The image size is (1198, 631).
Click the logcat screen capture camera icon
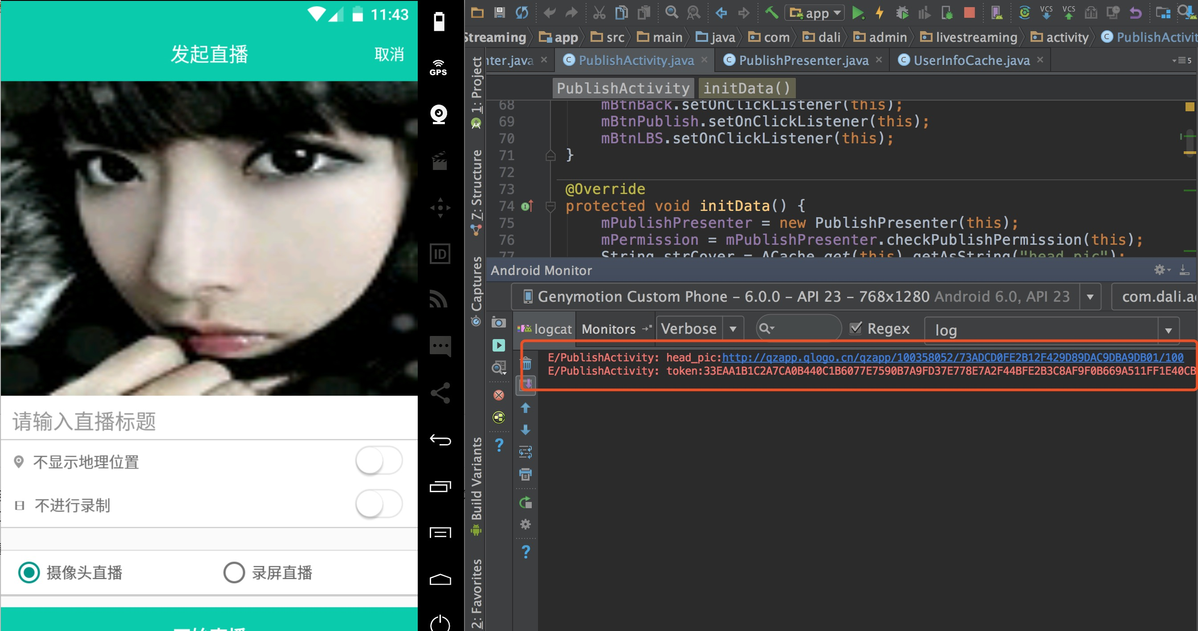498,323
